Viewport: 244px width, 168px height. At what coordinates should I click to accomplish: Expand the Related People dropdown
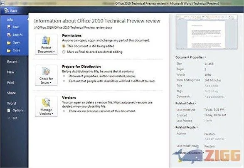[187, 127]
